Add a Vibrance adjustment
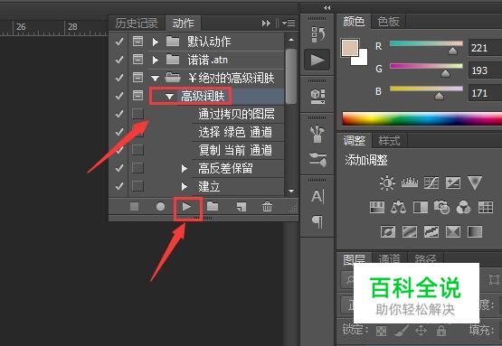The image size is (502, 346). tap(475, 182)
